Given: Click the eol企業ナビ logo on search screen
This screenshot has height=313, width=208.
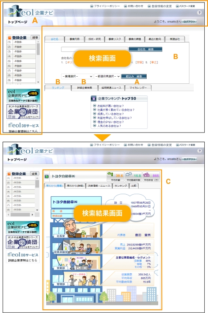Looking at the screenshot, I should tap(30, 12).
